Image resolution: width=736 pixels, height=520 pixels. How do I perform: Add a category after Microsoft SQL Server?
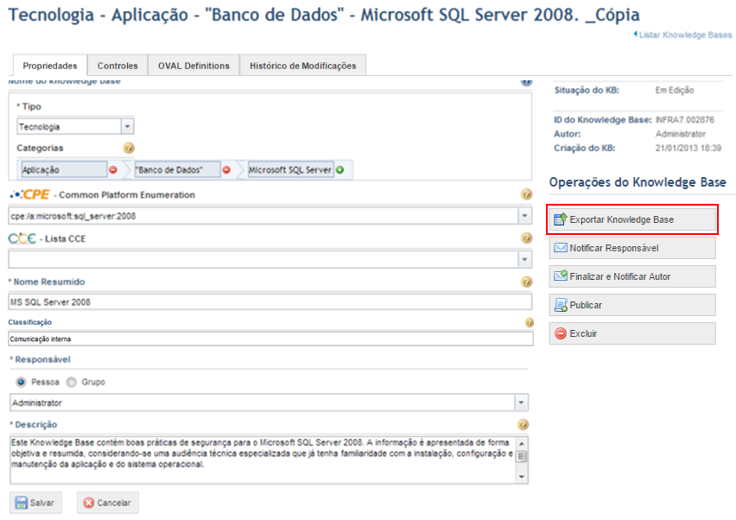pyautogui.click(x=339, y=170)
